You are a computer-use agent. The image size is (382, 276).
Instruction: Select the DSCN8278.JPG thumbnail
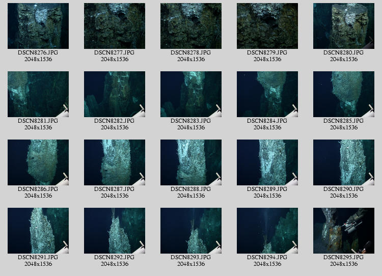click(191, 26)
